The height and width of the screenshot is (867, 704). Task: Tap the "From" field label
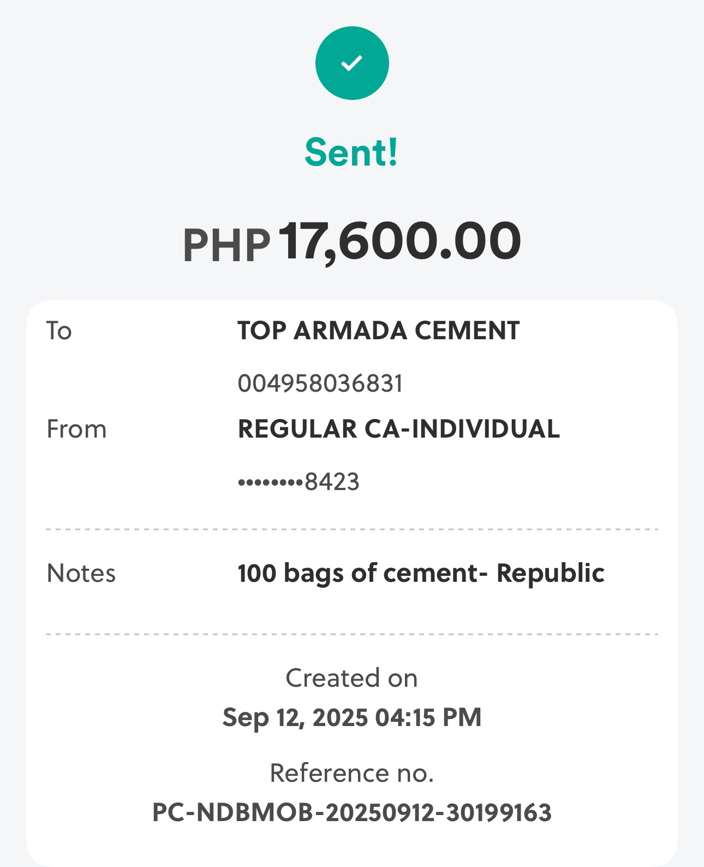coord(76,429)
